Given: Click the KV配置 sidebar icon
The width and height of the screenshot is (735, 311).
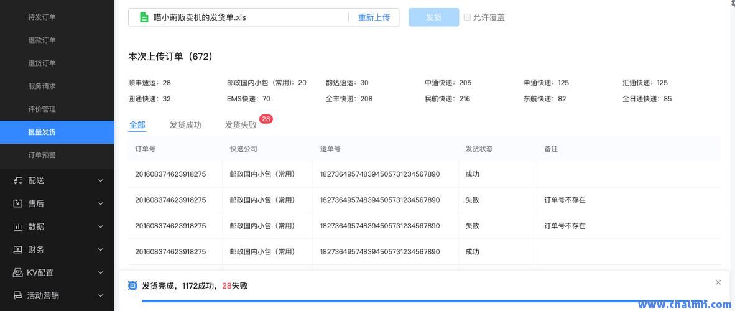Looking at the screenshot, I should [x=18, y=272].
